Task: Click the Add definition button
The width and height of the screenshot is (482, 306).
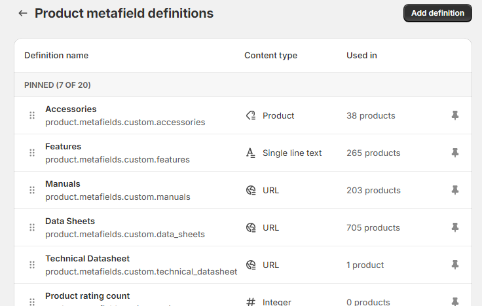Action: pos(437,13)
